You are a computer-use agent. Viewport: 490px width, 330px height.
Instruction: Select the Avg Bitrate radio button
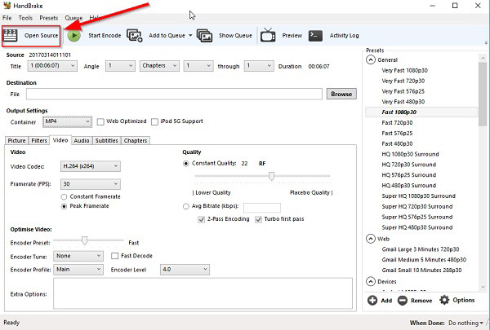186,206
